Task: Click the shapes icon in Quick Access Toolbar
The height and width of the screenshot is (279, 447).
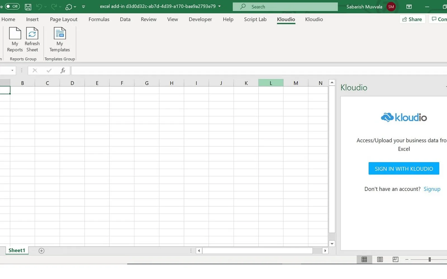Action: point(68,7)
